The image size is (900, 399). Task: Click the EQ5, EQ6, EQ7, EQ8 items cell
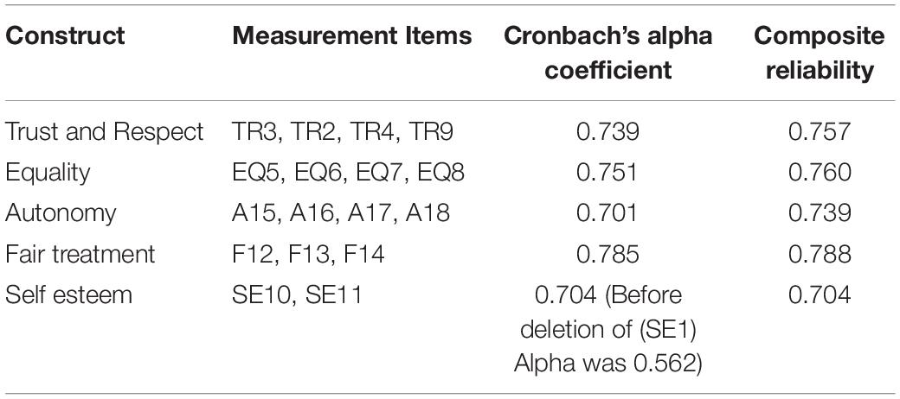point(349,173)
